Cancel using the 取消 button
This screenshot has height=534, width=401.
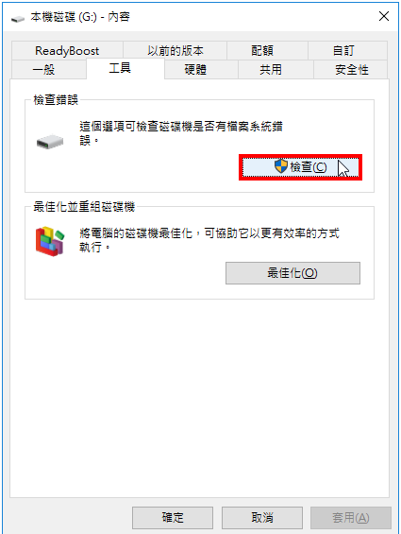tap(262, 518)
